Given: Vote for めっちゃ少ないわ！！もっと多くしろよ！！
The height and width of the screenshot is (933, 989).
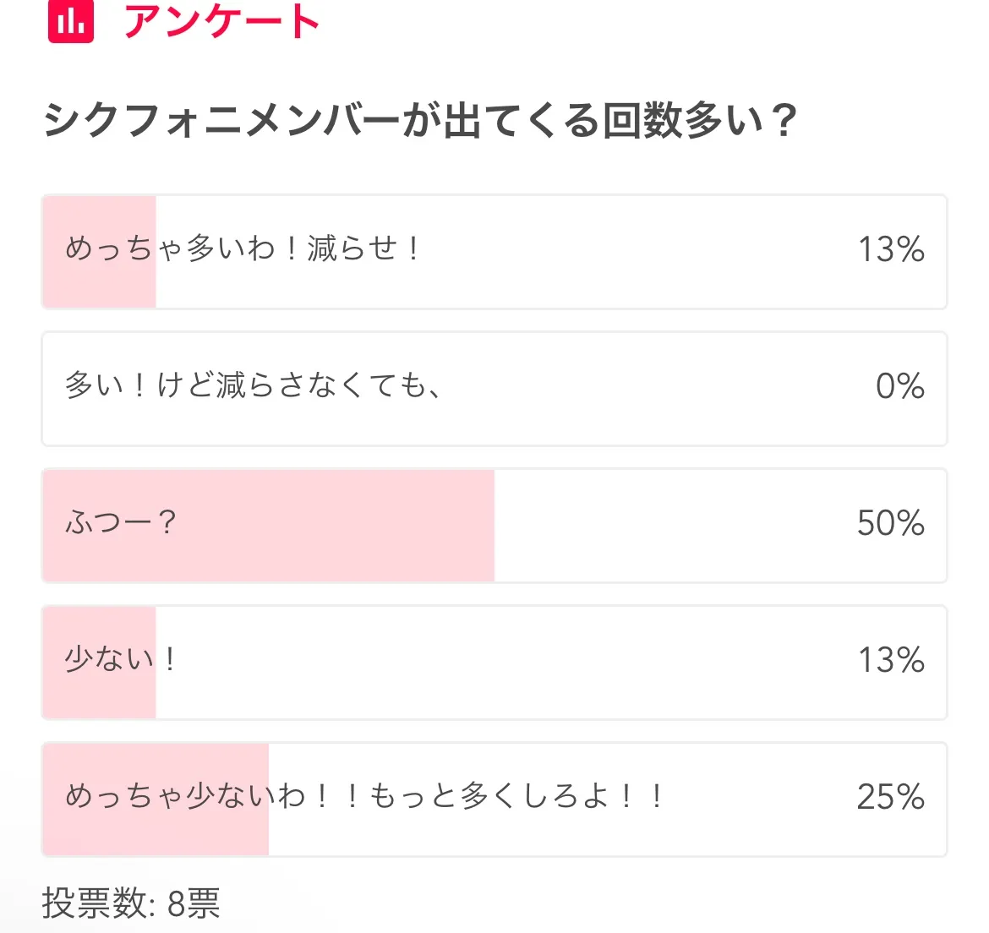Looking at the screenshot, I should coord(364,797).
